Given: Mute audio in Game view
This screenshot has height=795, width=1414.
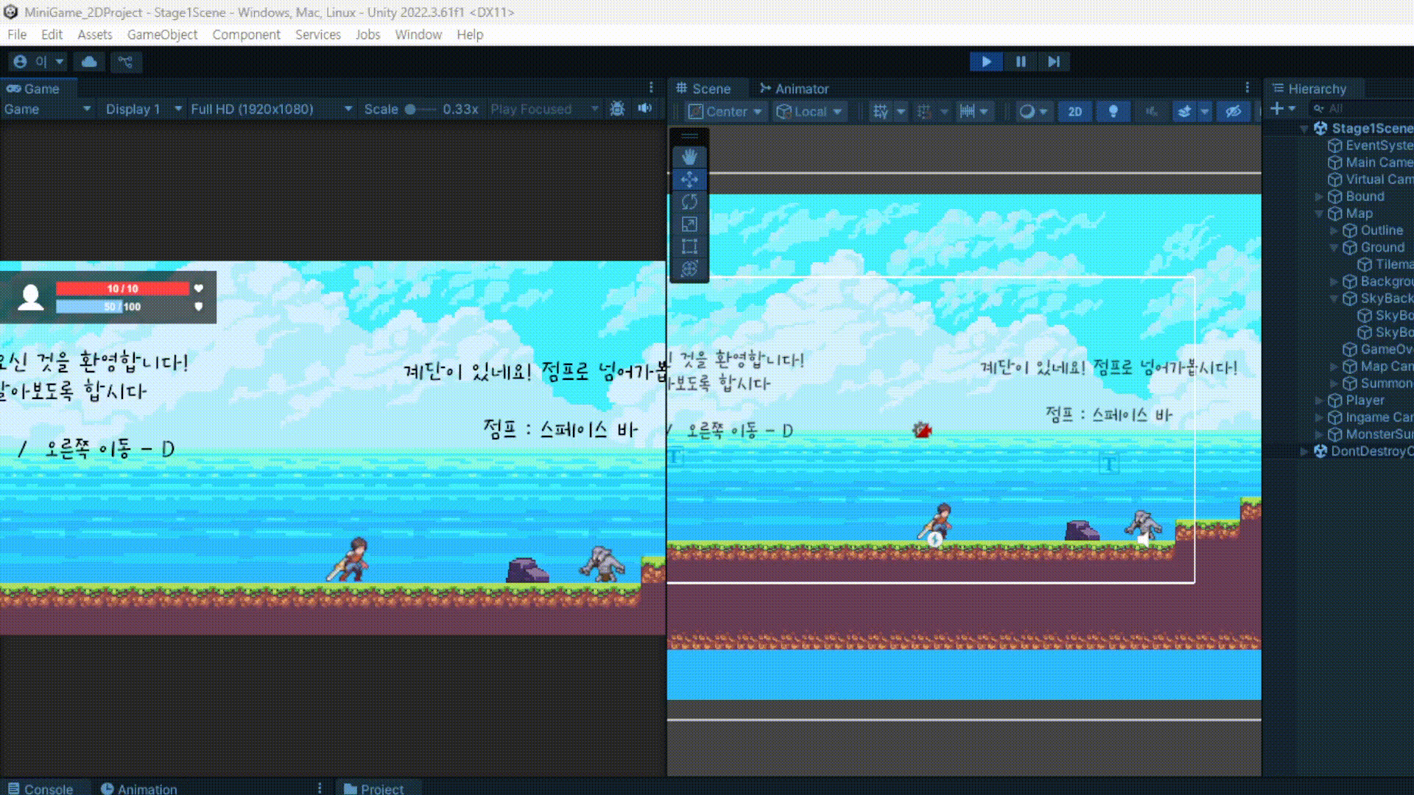Looking at the screenshot, I should (x=645, y=109).
